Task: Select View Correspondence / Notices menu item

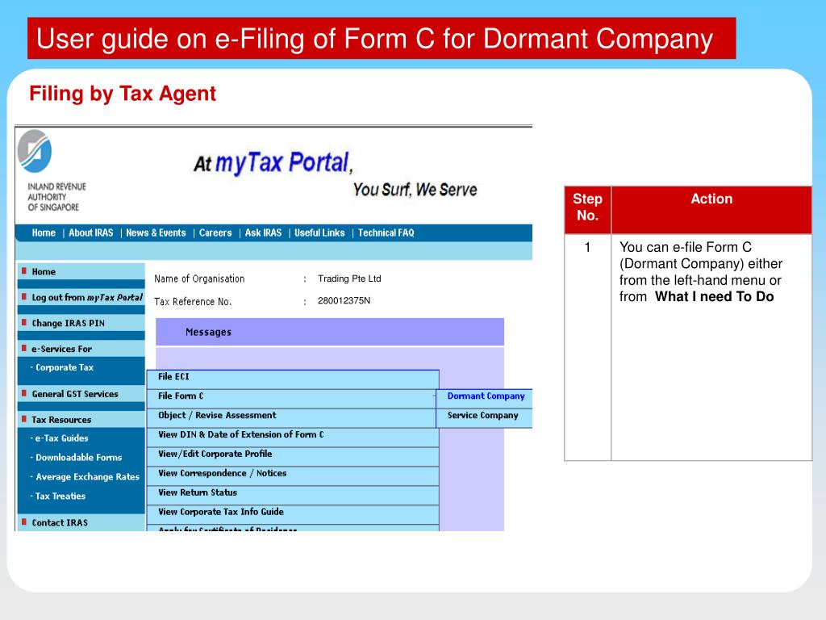Action: tap(293, 476)
